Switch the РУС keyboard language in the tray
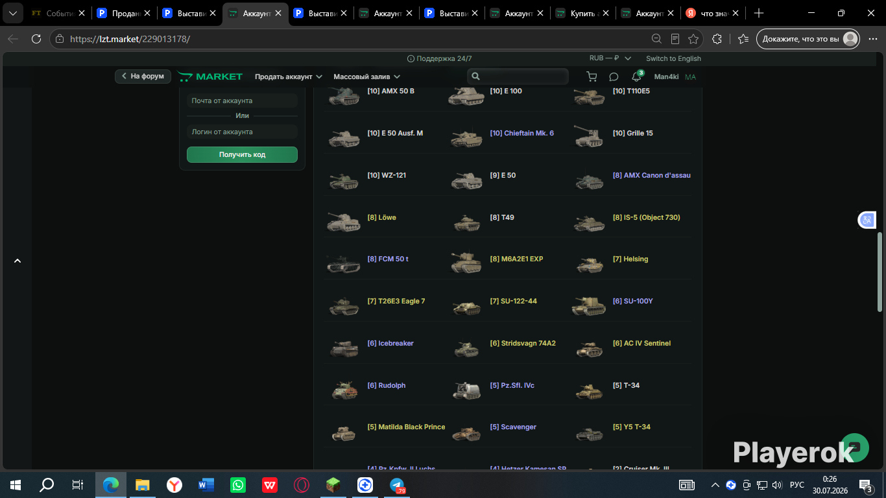 797,484
